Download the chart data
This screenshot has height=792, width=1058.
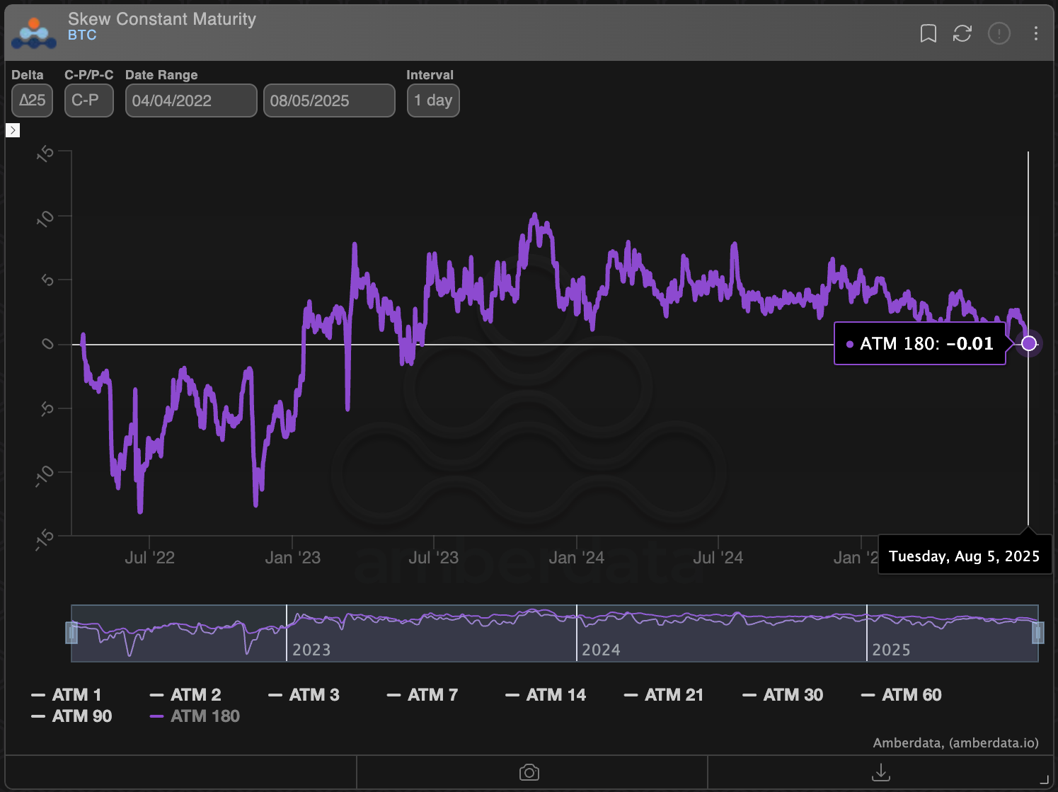click(882, 772)
